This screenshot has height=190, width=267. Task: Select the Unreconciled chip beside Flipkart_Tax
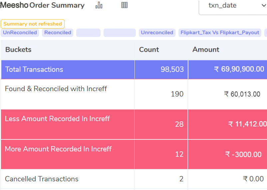tap(157, 33)
